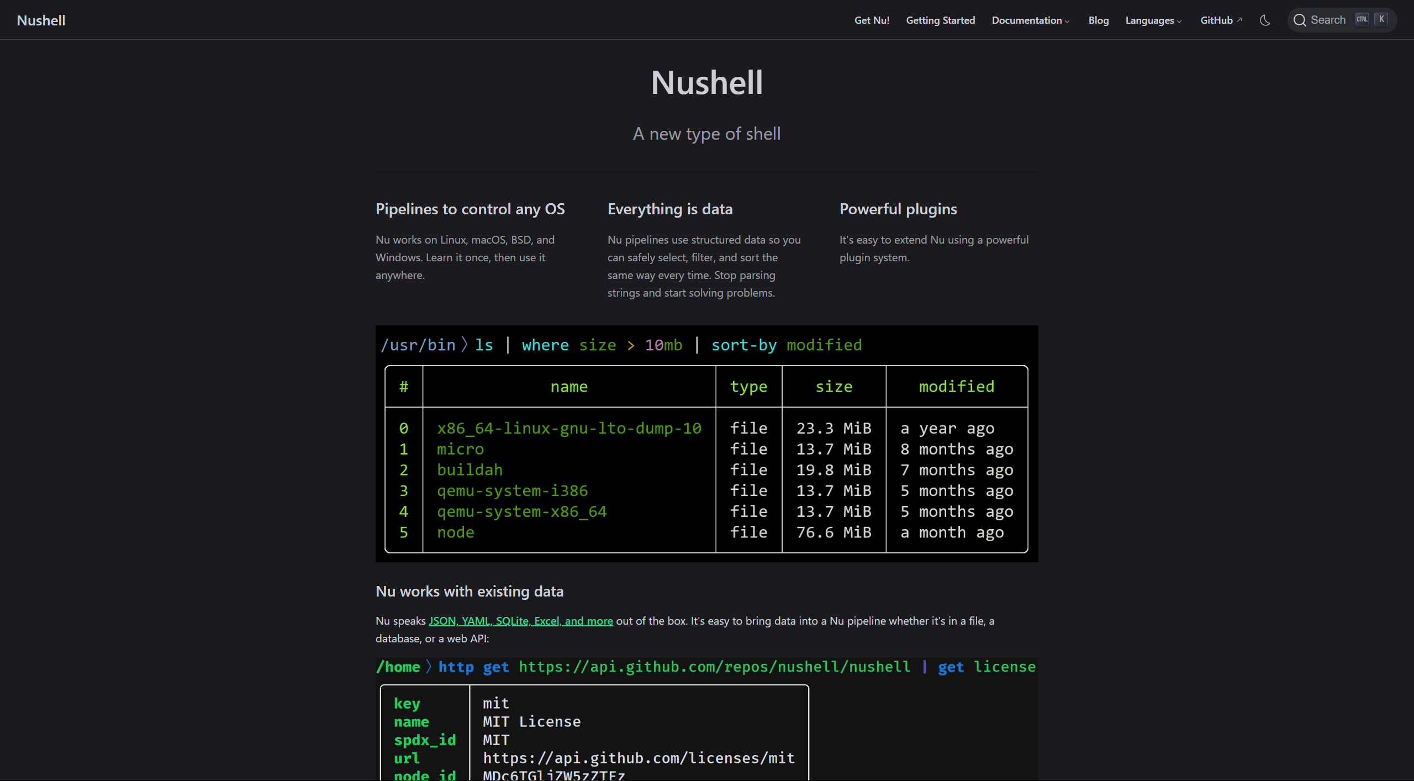Open the GitHub link in navbar
The image size is (1414, 781).
pos(1221,20)
